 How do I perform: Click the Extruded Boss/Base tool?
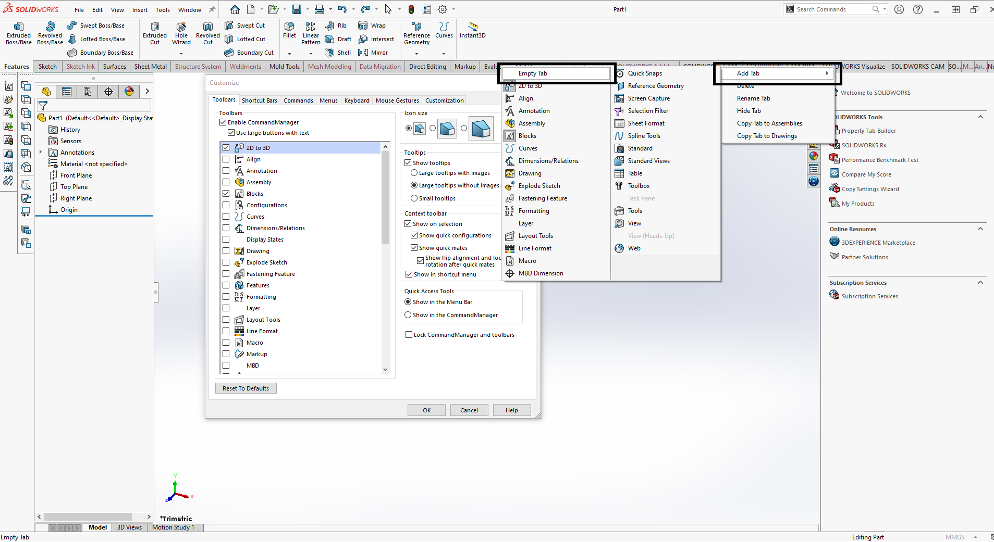[x=19, y=34]
